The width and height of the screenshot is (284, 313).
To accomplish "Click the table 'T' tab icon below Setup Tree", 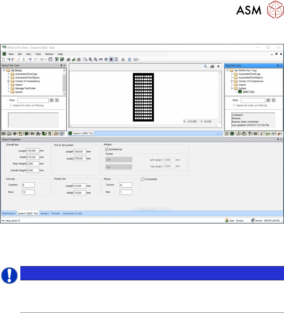I will pos(33,134).
